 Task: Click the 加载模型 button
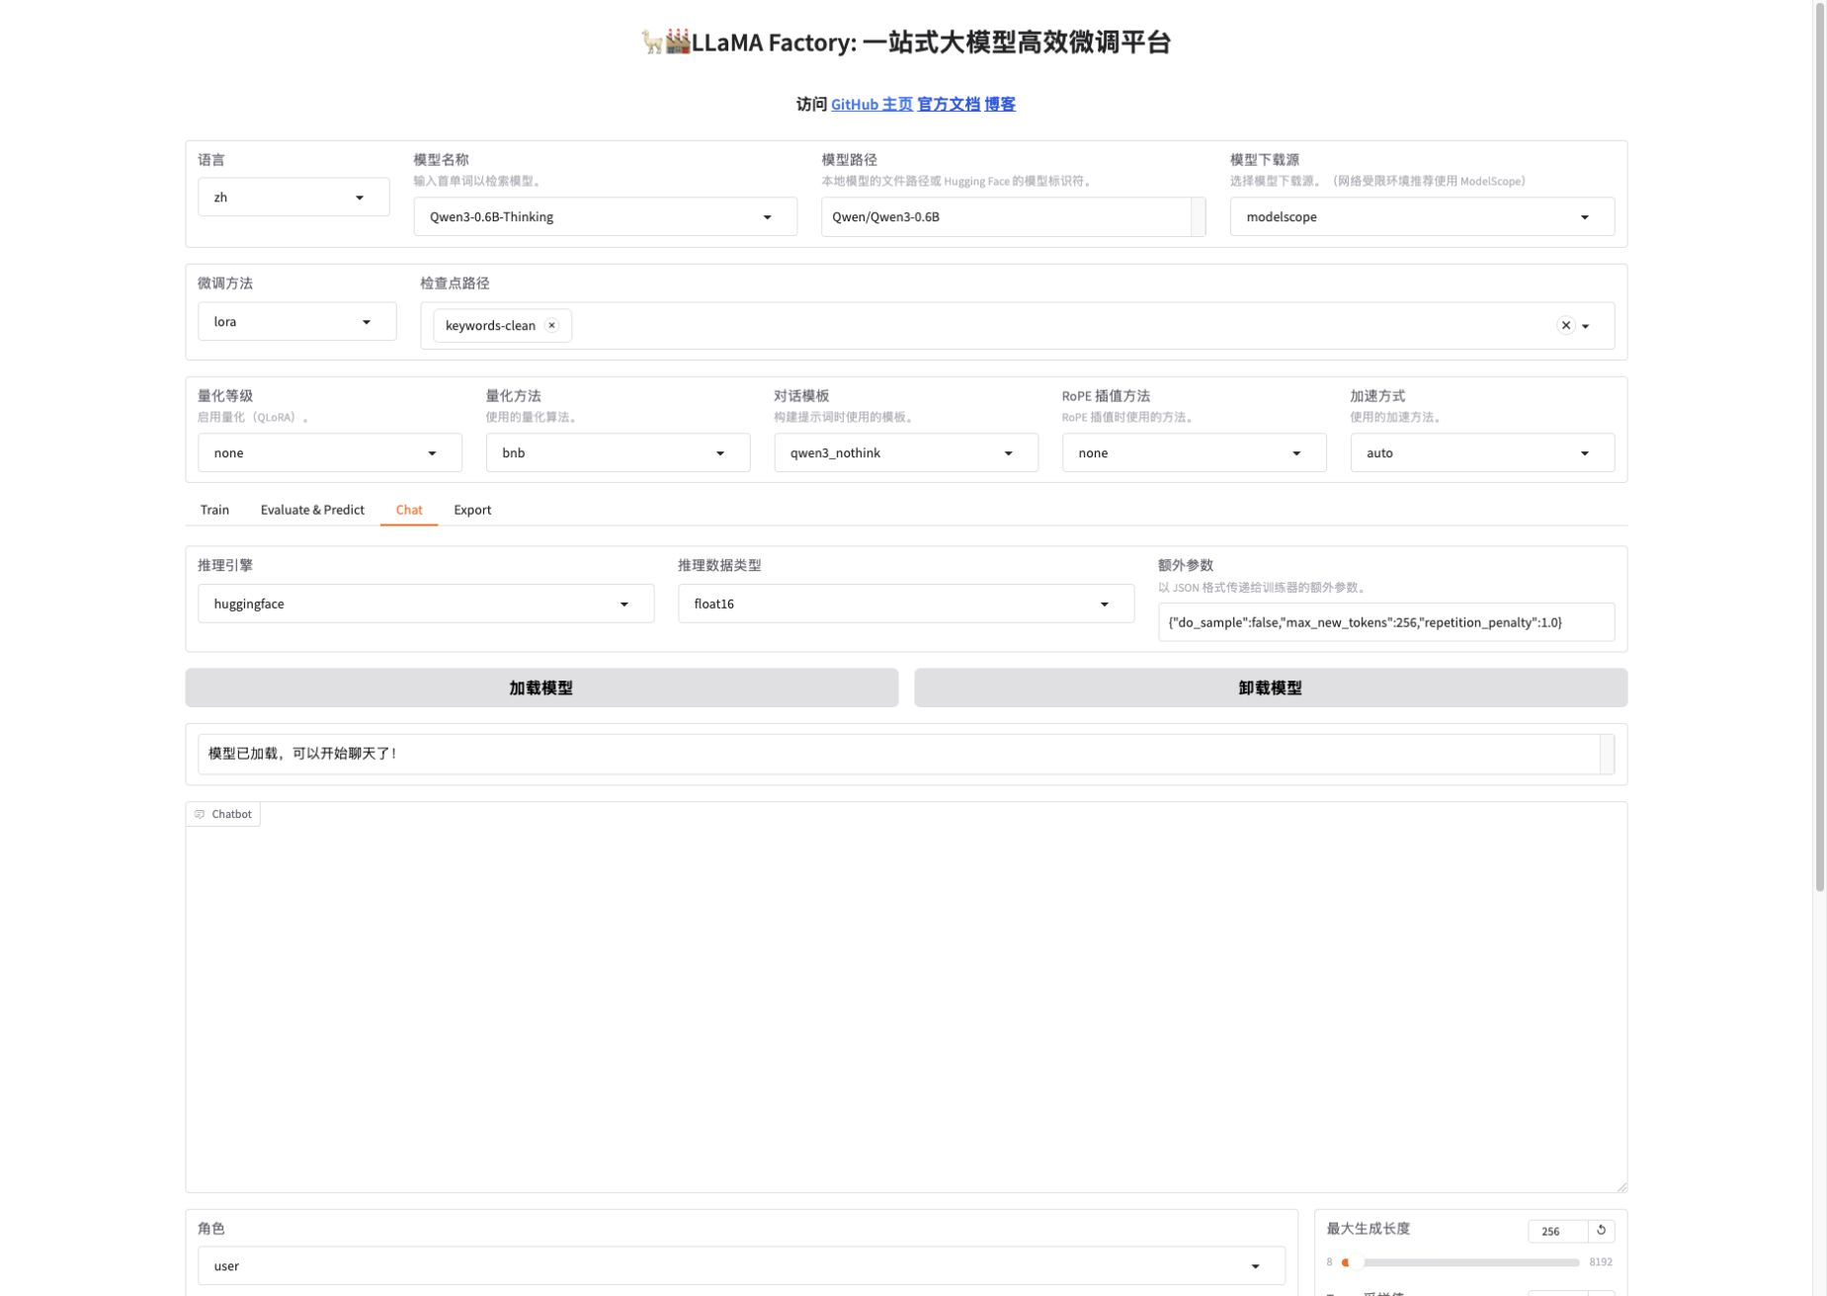coord(541,688)
